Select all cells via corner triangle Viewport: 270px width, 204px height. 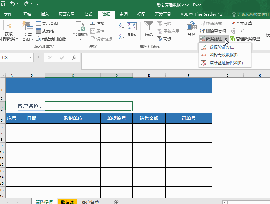pyautogui.click(x=3, y=75)
